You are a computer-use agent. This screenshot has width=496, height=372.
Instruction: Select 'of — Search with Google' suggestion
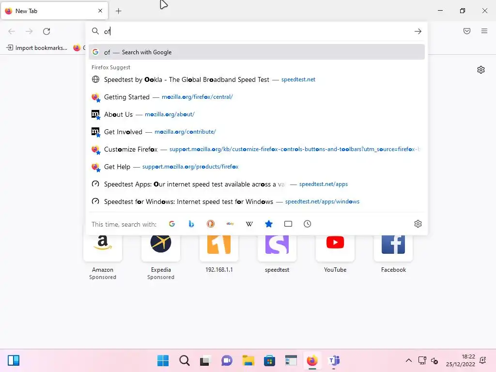coord(257,52)
